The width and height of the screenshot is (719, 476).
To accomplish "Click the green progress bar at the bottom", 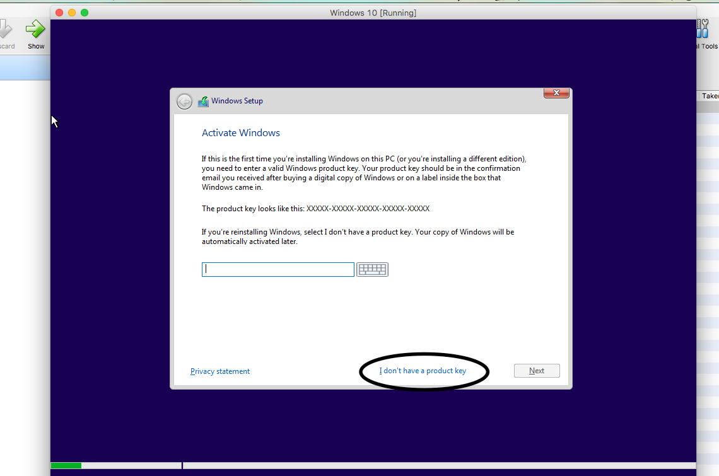I will click(x=66, y=465).
